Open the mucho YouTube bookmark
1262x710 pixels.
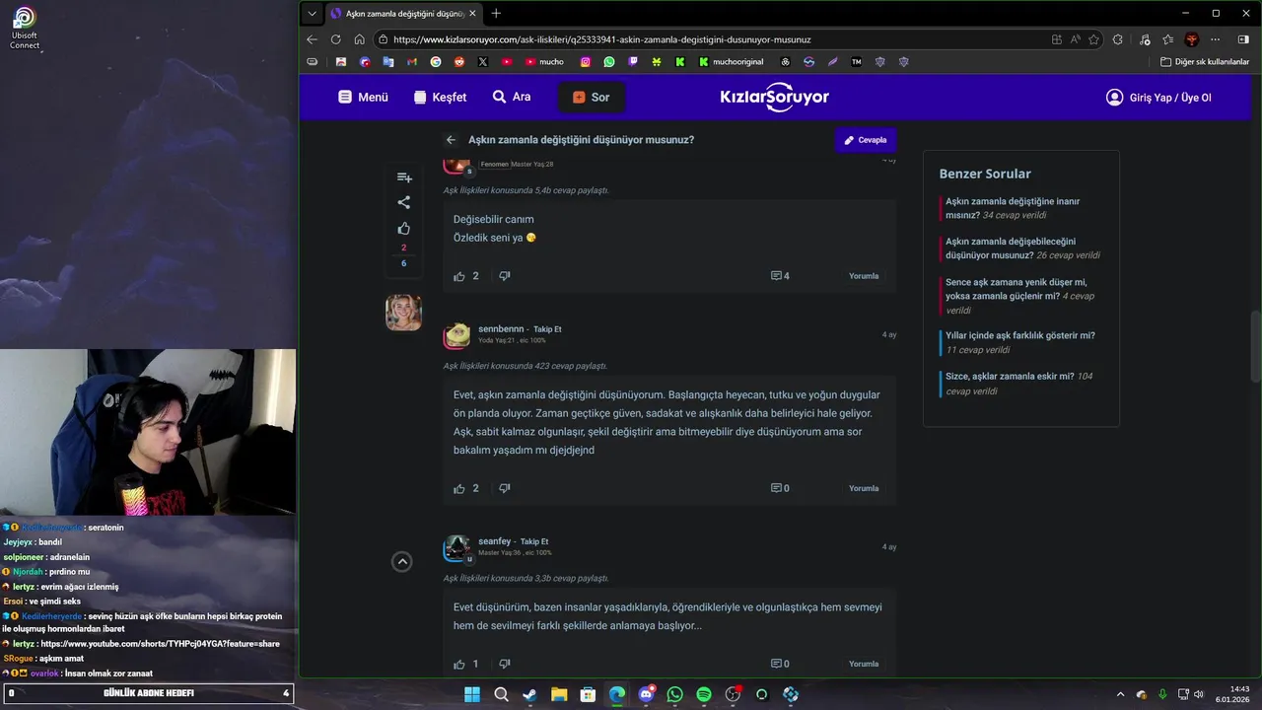point(544,61)
